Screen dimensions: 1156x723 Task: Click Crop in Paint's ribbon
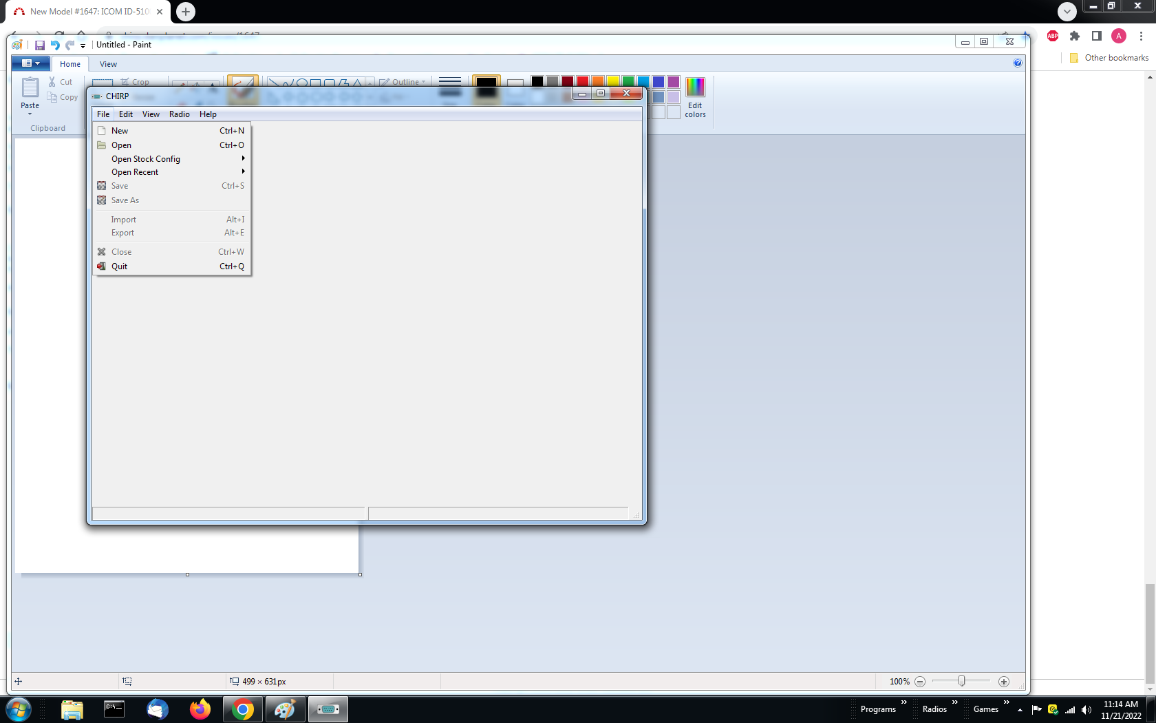click(136, 82)
